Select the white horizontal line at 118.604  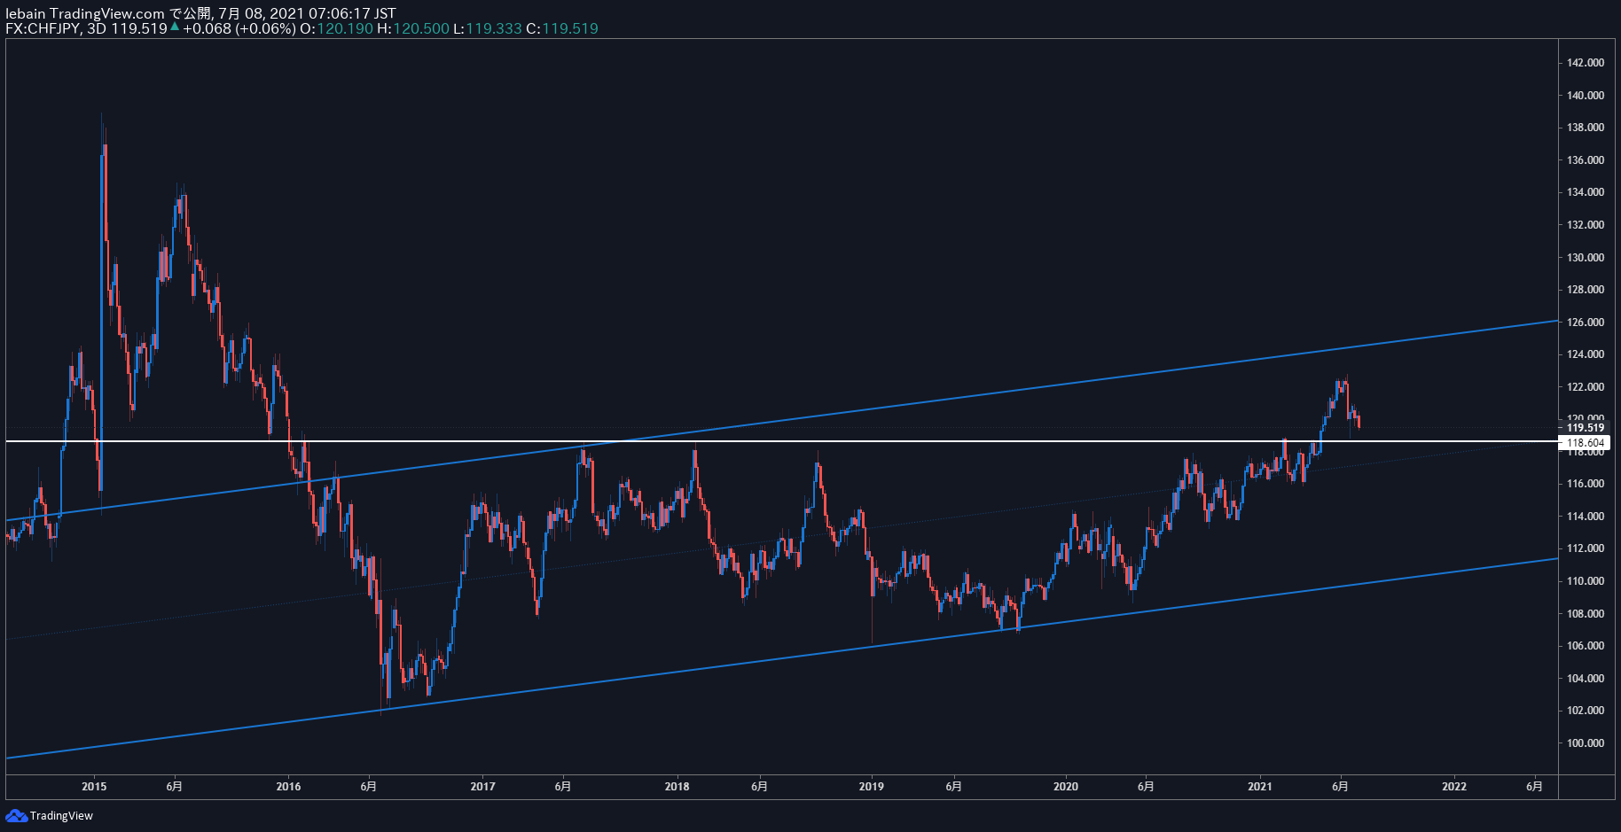point(780,440)
